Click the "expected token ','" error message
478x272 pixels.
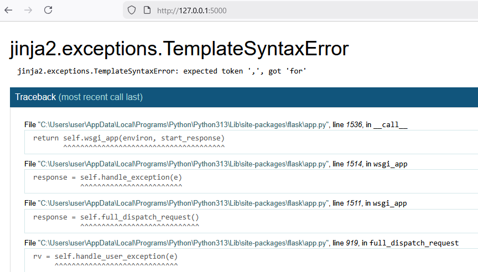pos(162,71)
